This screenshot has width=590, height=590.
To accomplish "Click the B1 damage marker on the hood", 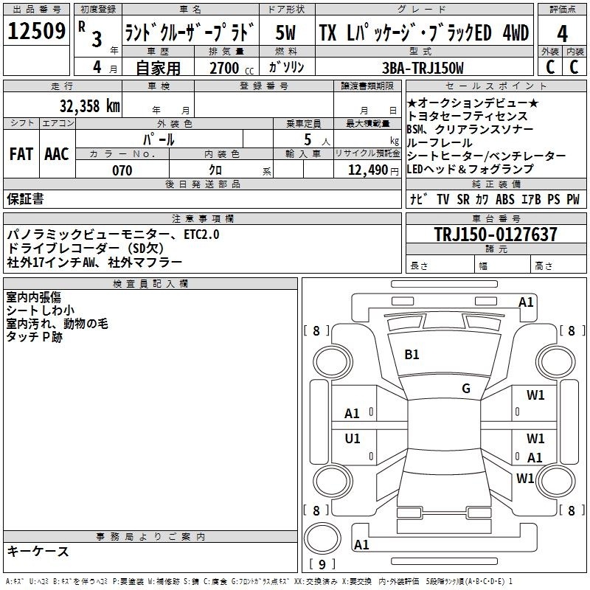I will click(x=412, y=355).
